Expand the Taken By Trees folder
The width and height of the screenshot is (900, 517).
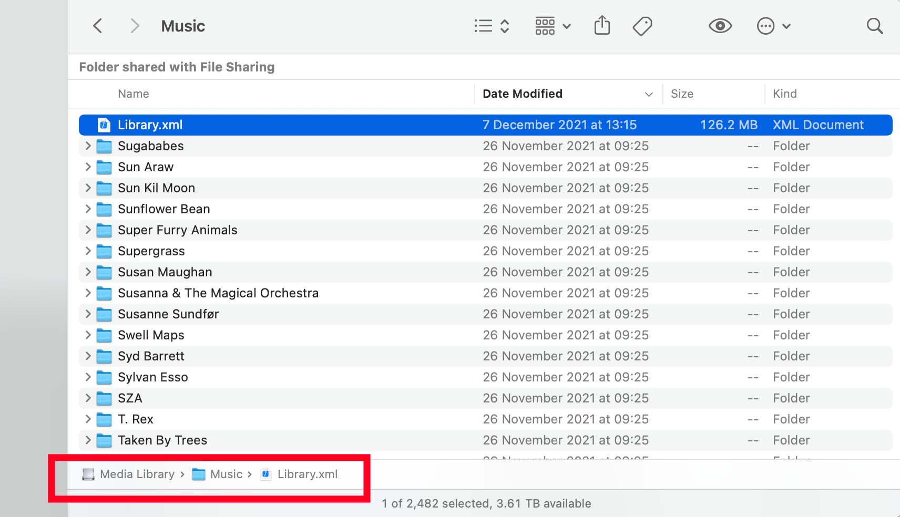[x=88, y=440]
